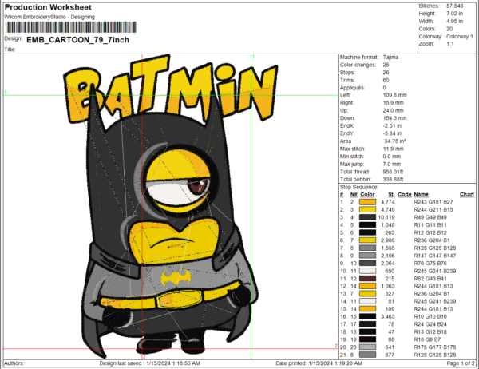The height and width of the screenshot is (369, 479).
Task: Click the Colorway 1 value
Action: coord(459,34)
